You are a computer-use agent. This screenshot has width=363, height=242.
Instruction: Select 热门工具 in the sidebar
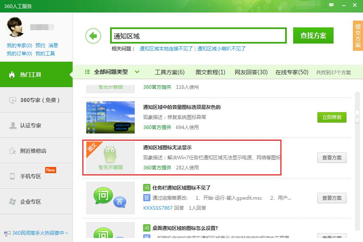[36, 75]
